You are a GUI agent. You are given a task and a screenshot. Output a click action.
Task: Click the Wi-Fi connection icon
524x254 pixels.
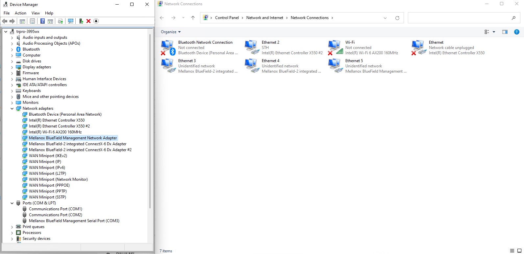335,47
